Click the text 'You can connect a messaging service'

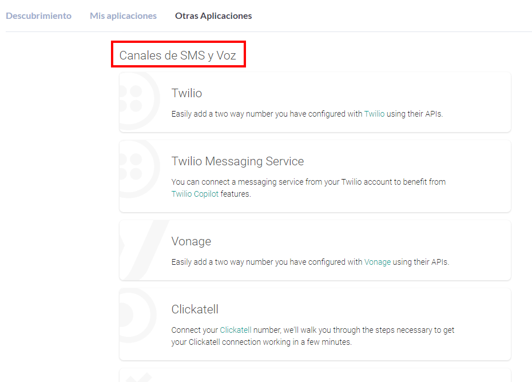click(x=237, y=182)
